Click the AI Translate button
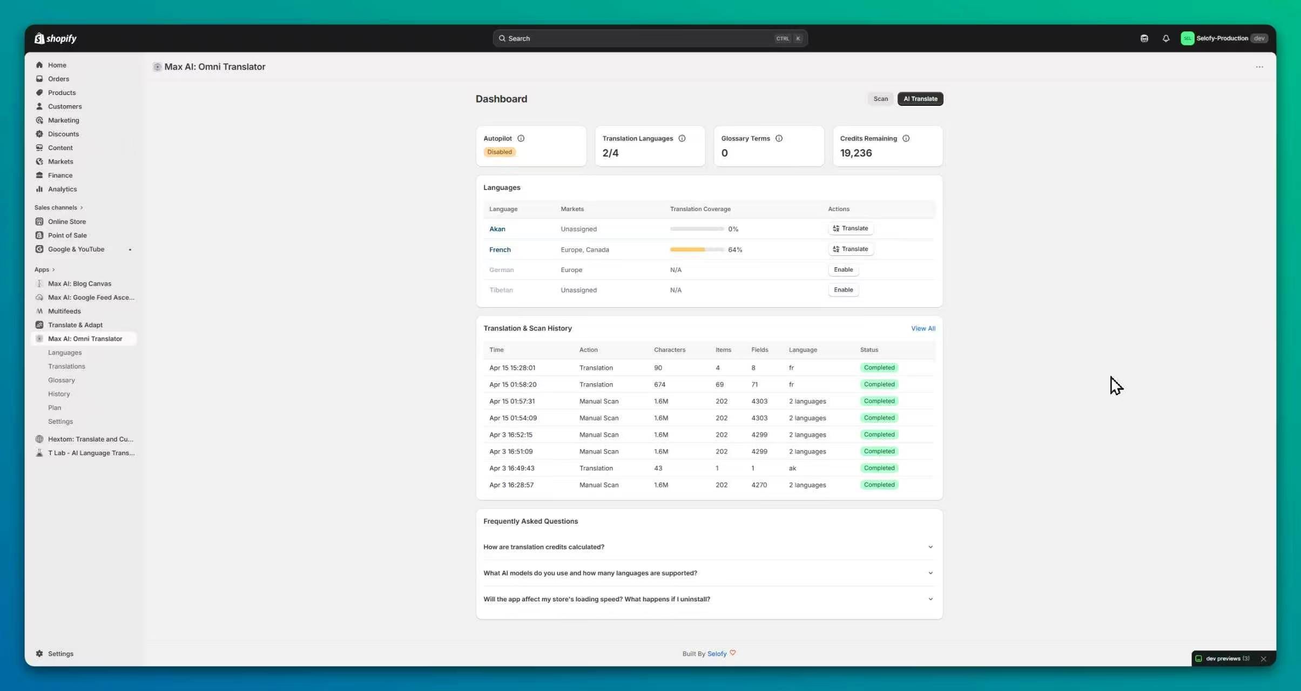 [x=920, y=99]
